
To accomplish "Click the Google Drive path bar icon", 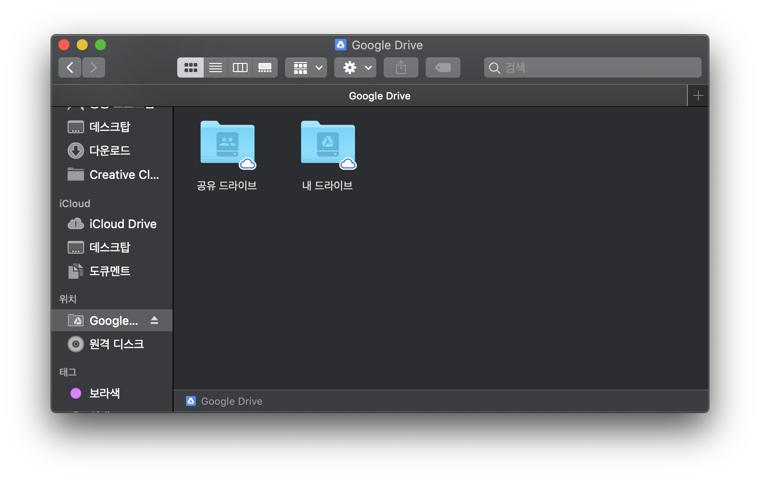I will [191, 401].
